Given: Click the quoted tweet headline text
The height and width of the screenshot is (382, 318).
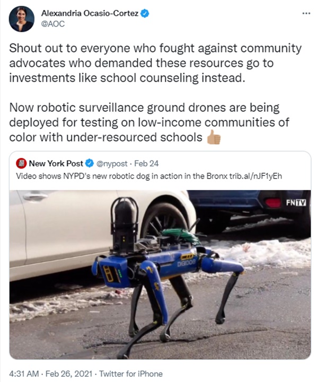Looking at the screenshot, I should 121,176.
